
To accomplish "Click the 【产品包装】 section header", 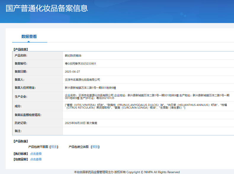I will click(x=20, y=141).
